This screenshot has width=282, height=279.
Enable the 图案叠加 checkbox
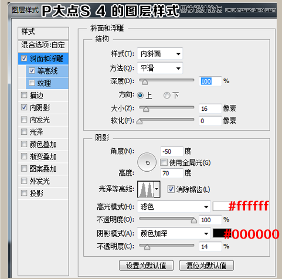[x=24, y=168]
